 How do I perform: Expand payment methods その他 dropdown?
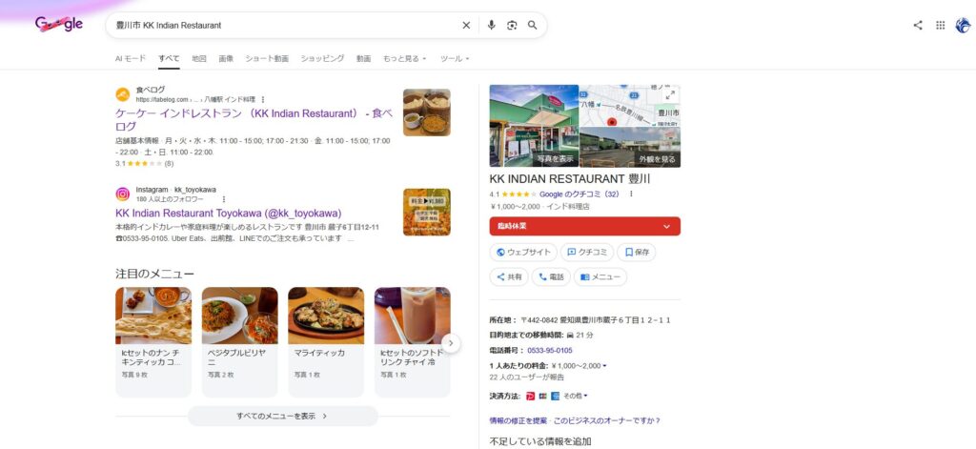click(576, 396)
